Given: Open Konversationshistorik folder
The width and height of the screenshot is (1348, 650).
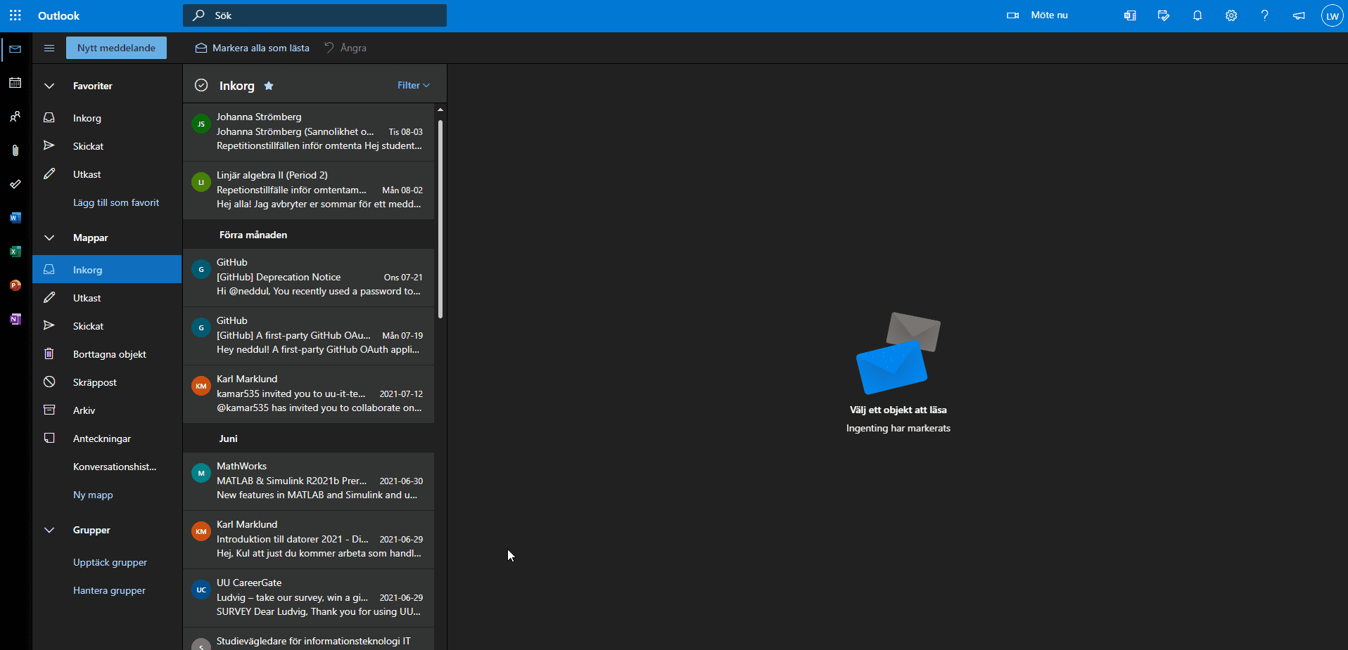Looking at the screenshot, I should click(107, 467).
